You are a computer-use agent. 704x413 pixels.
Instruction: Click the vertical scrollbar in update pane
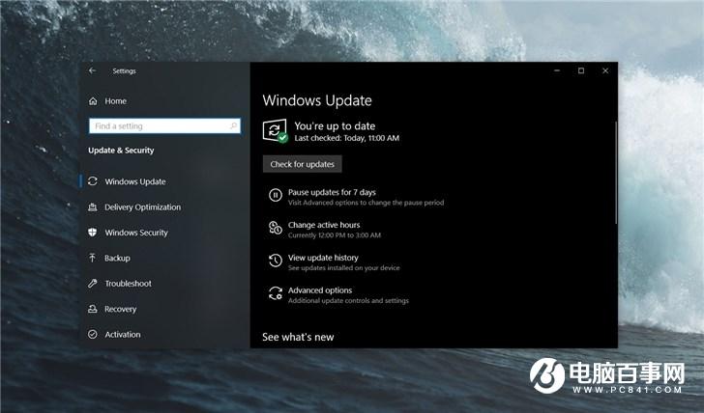[x=616, y=173]
